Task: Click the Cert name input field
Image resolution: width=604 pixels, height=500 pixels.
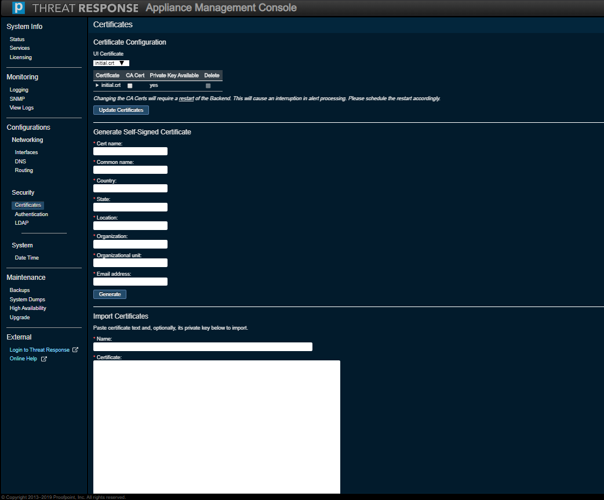Action: tap(130, 151)
